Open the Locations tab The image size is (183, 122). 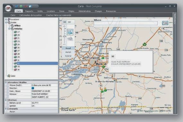(x=51, y=11)
